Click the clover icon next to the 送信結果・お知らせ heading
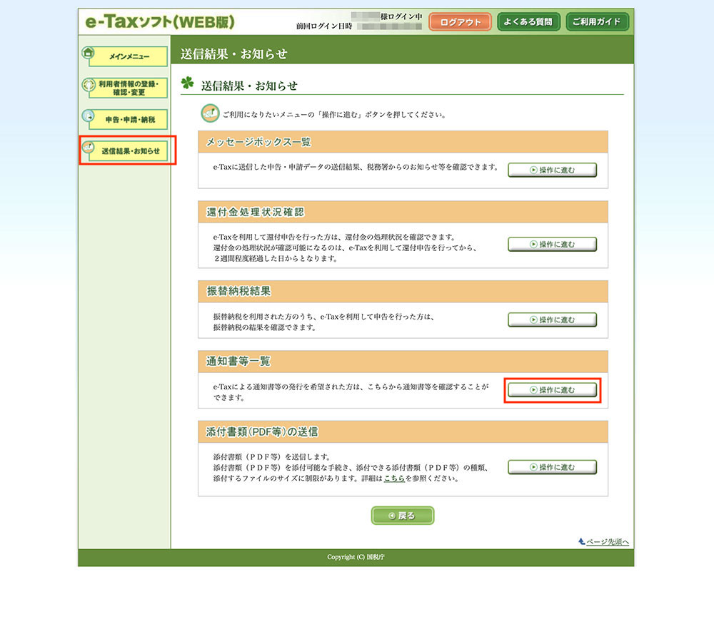 pos(188,83)
